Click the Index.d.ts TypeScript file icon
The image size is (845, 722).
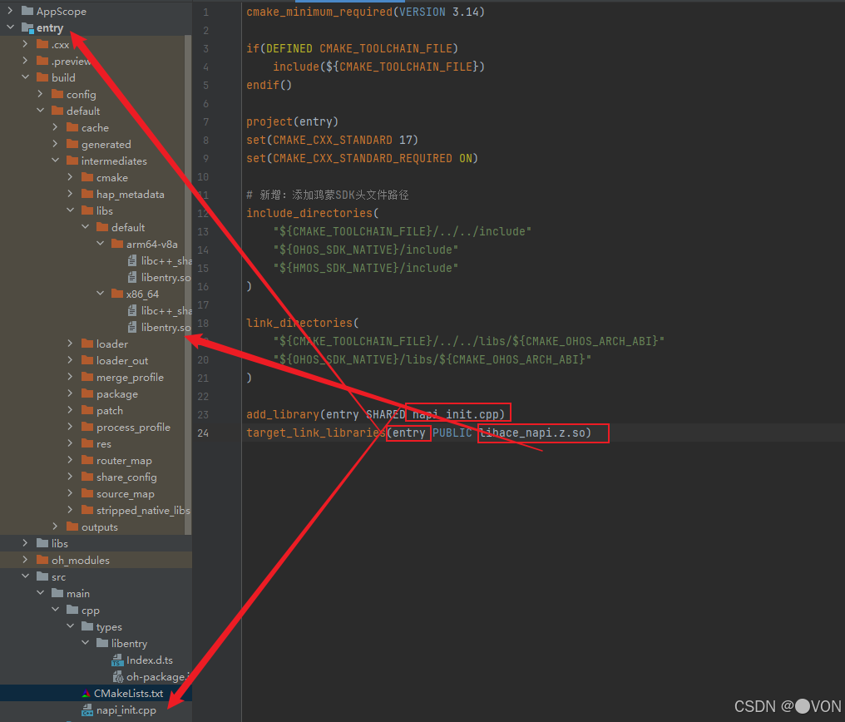point(117,660)
